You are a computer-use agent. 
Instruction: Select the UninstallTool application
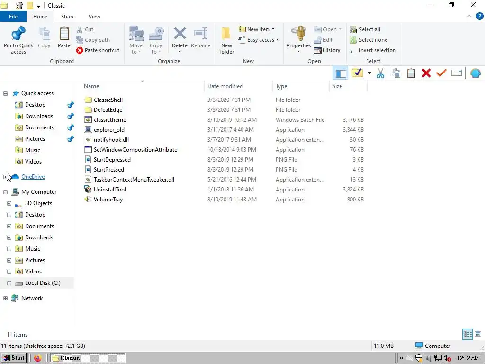tap(109, 190)
